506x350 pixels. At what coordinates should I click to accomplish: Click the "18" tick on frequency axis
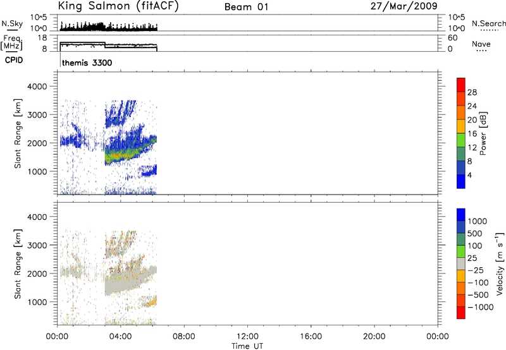pyautogui.click(x=42, y=38)
